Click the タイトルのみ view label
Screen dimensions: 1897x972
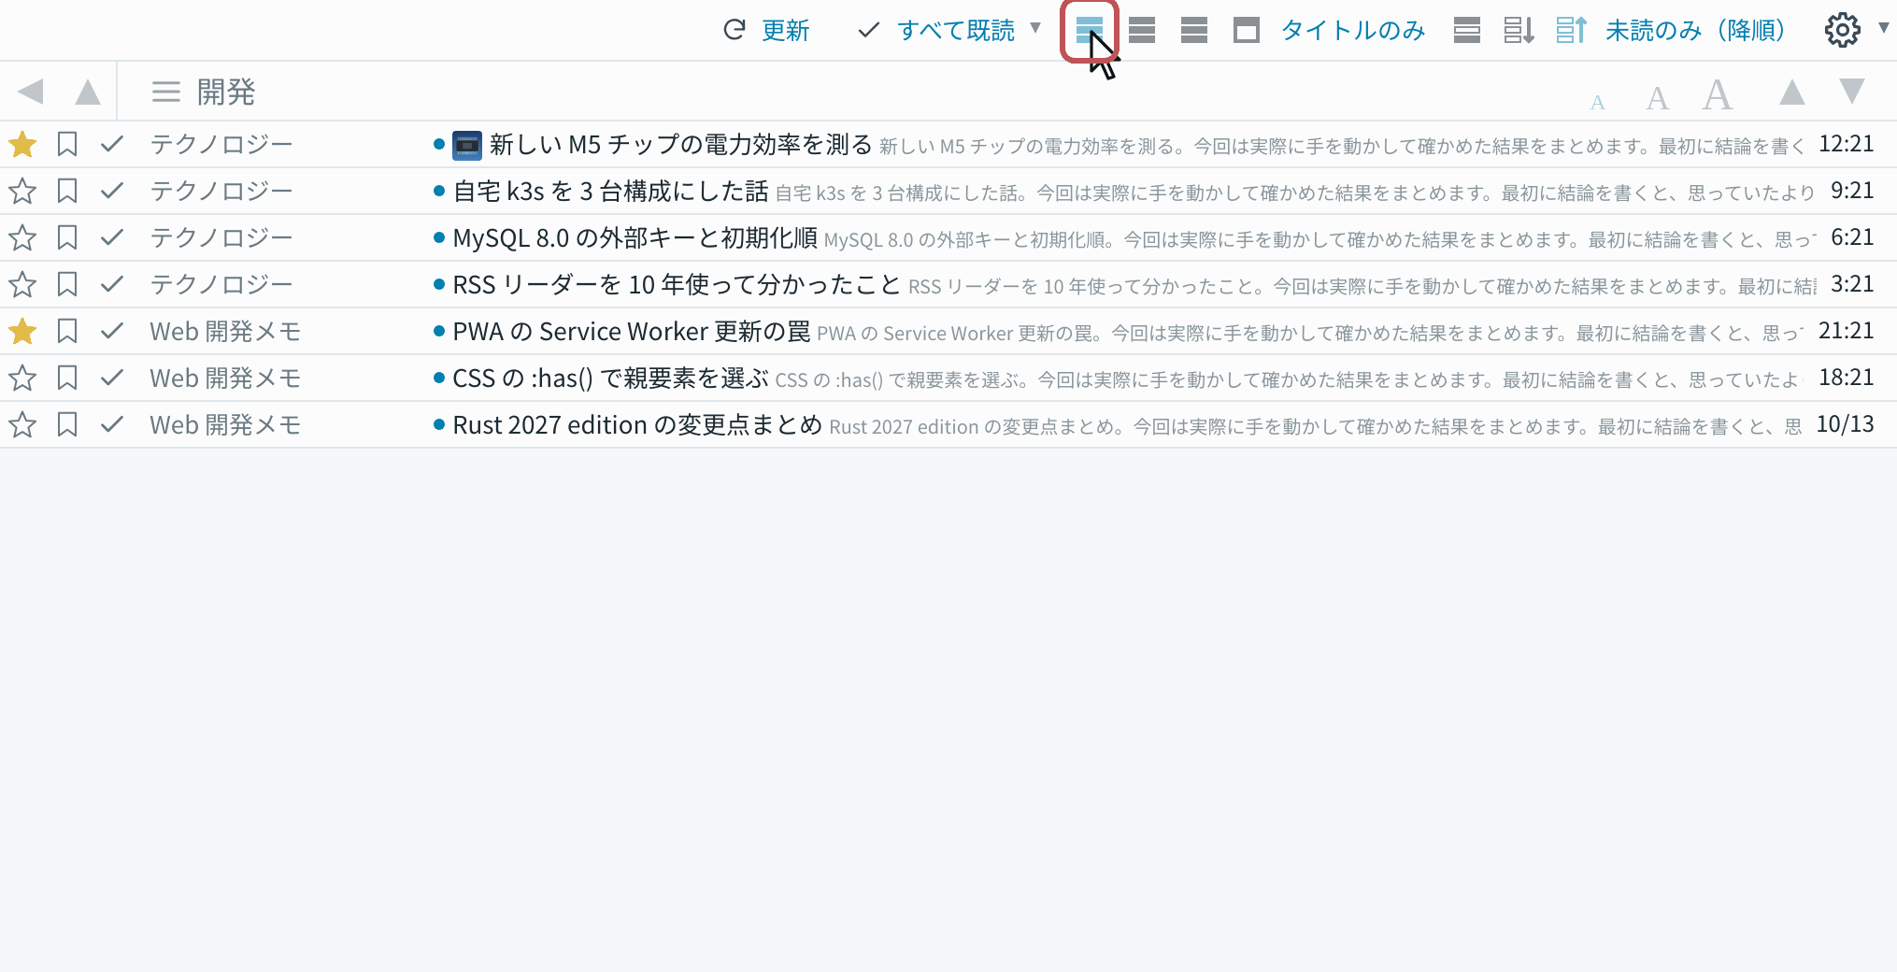(1353, 30)
